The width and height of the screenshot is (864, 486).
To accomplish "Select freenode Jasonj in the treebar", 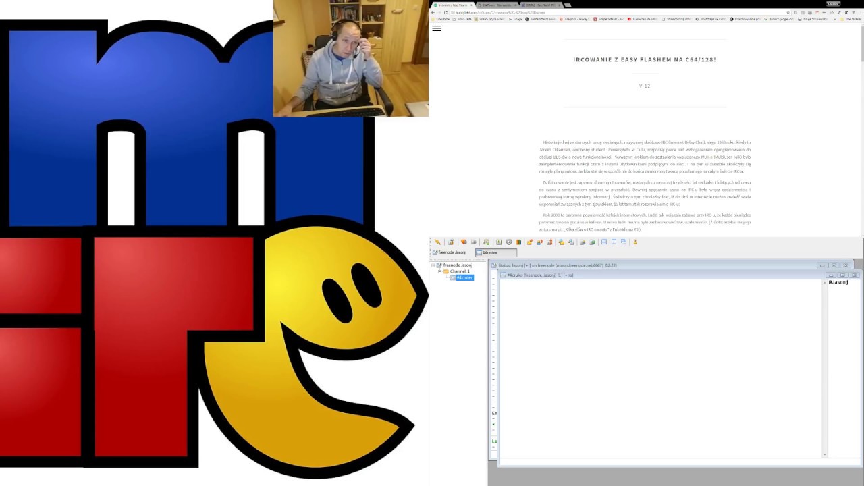I will (458, 265).
